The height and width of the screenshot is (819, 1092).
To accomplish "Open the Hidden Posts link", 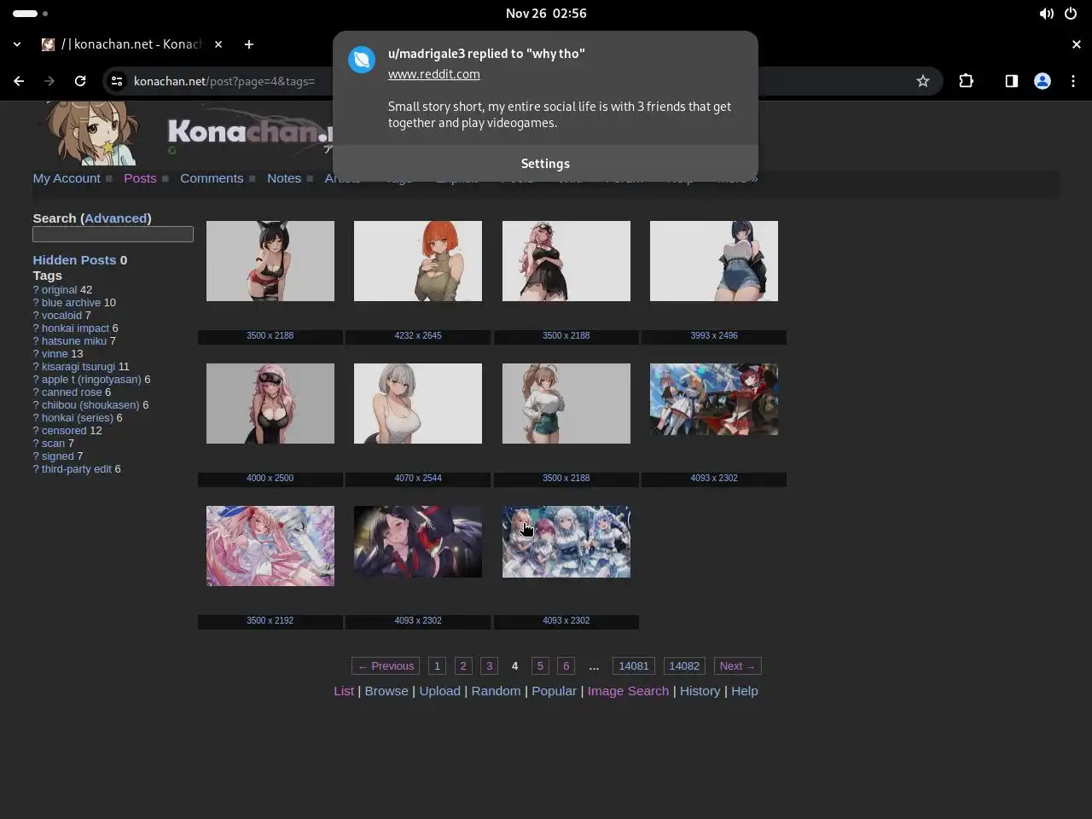I will (74, 260).
